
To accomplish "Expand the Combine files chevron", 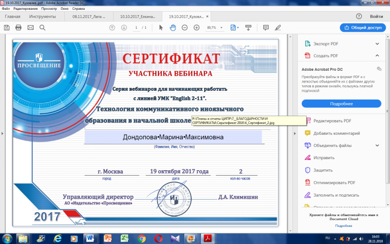I will pos(377,145).
